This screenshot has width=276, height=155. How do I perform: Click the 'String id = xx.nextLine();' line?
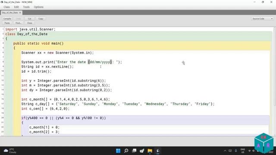tap(47, 67)
